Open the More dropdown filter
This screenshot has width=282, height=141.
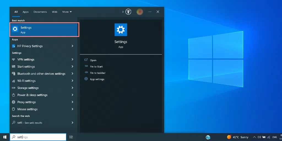click(67, 12)
